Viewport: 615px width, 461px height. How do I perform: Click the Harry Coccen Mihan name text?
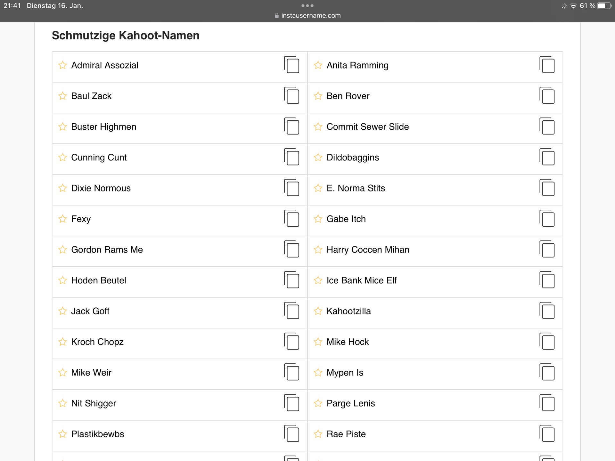[368, 250]
